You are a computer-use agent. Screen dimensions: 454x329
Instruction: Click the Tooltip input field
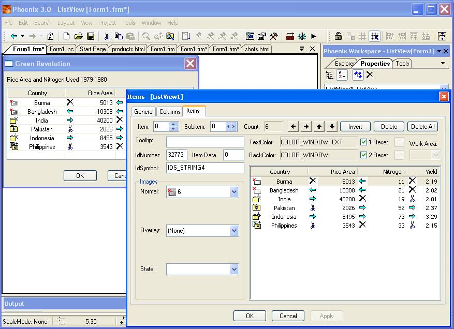click(205, 142)
